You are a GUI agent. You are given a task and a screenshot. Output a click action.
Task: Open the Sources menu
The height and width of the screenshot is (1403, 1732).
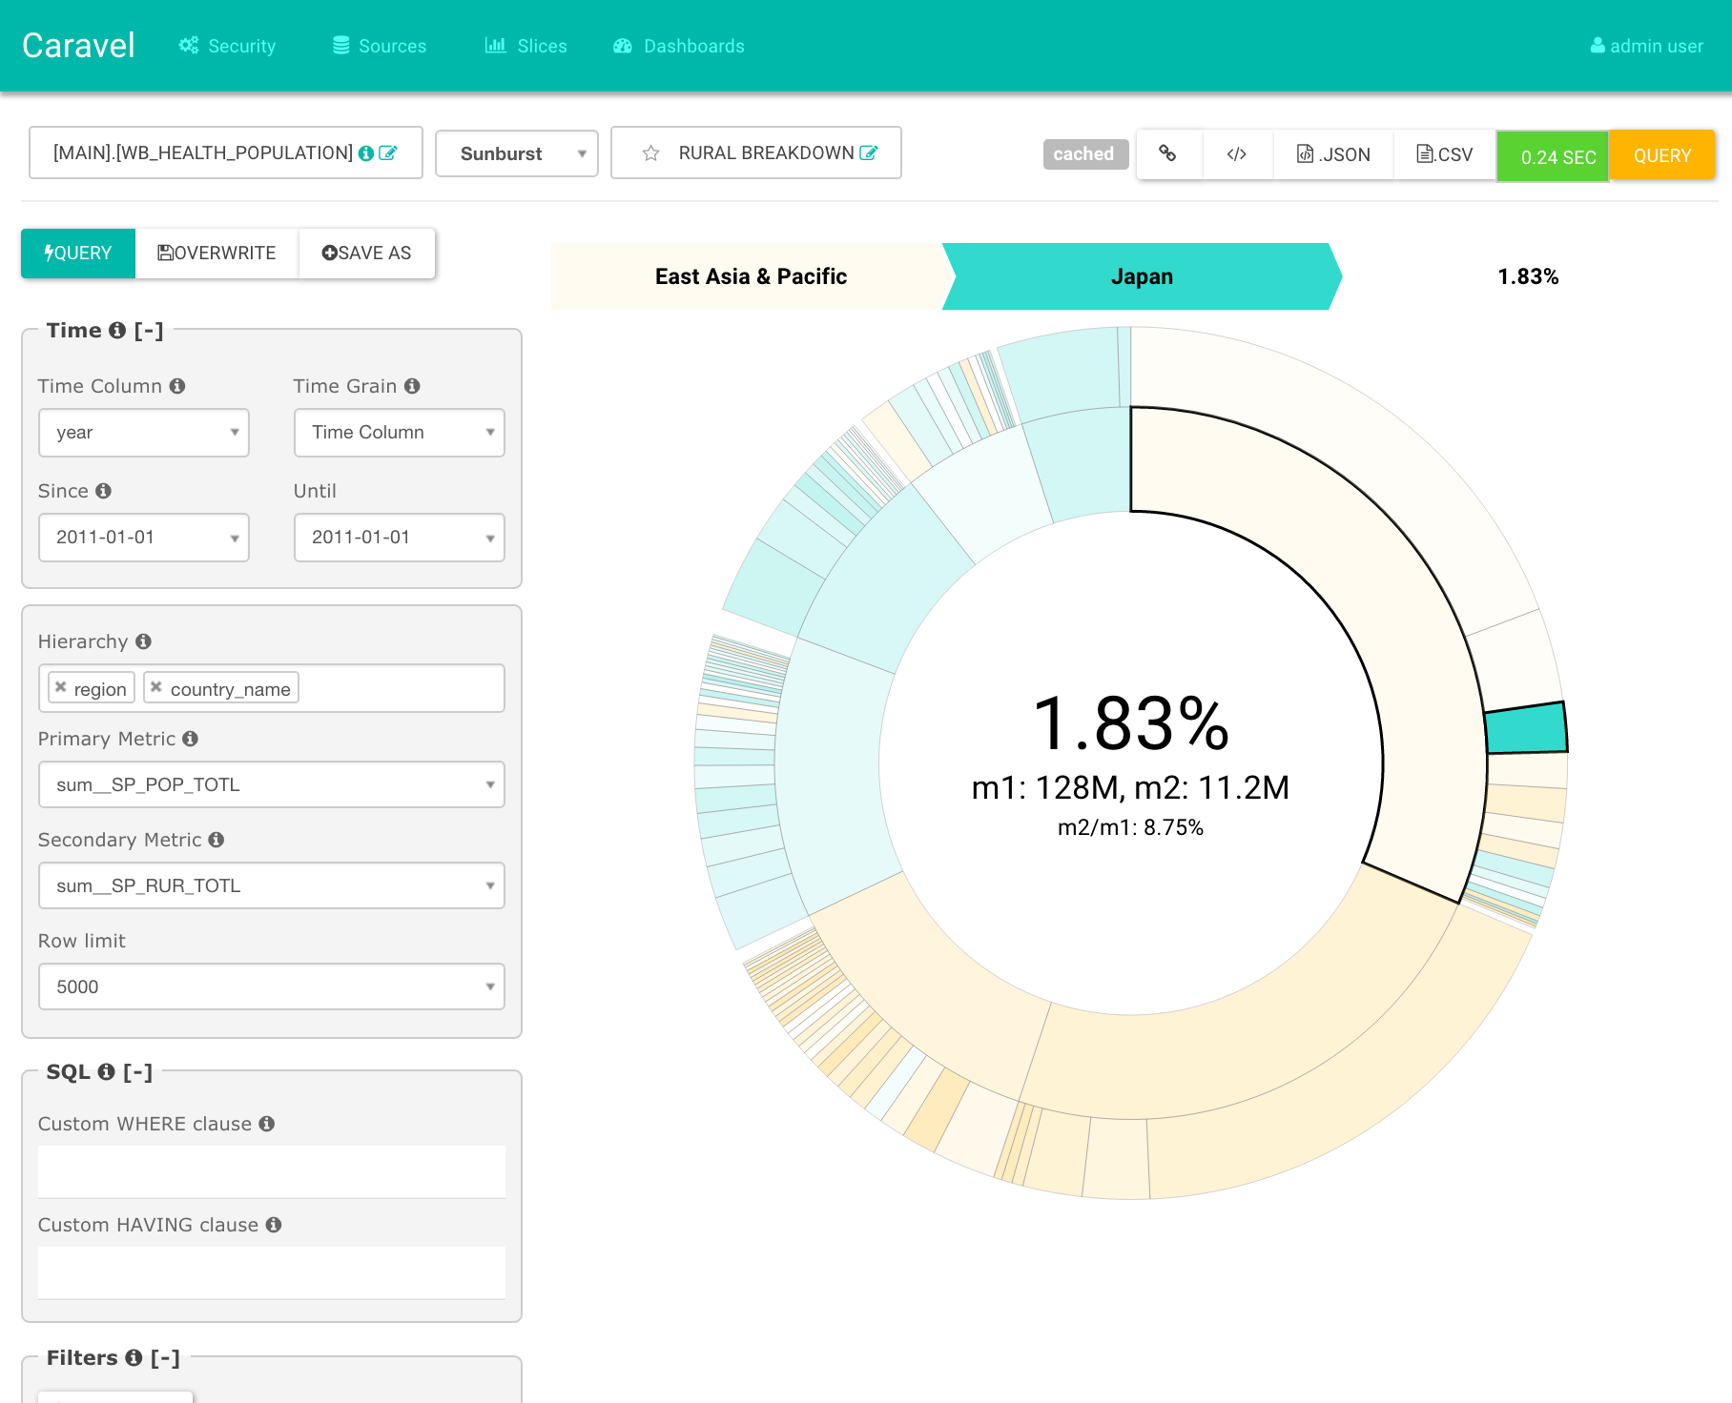pyautogui.click(x=379, y=46)
